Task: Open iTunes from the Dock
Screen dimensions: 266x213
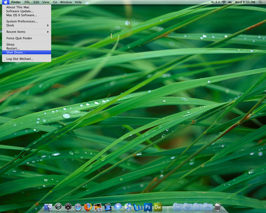Action: point(128,207)
